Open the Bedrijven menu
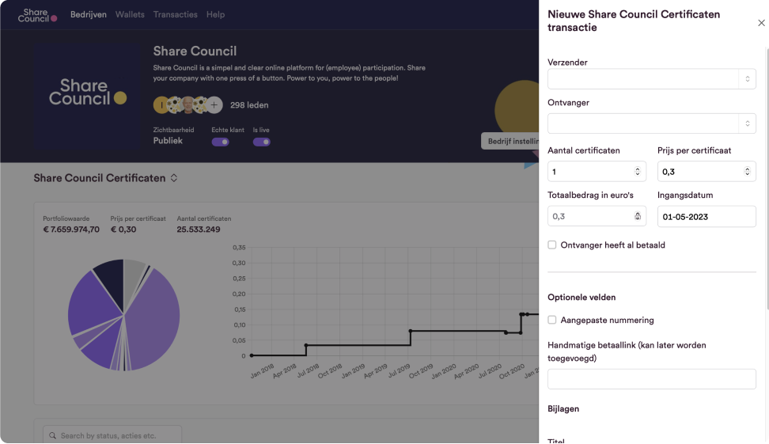This screenshot has height=444, width=769. (89, 15)
